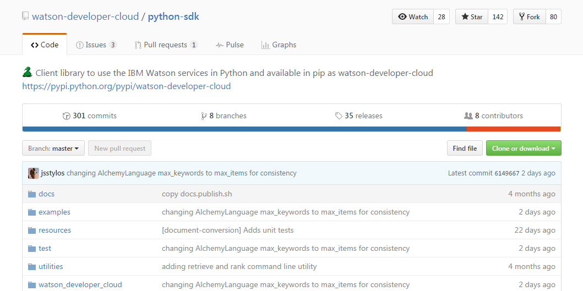Click the examples row commit message
Viewport: 583px width, 291px height.
point(286,212)
